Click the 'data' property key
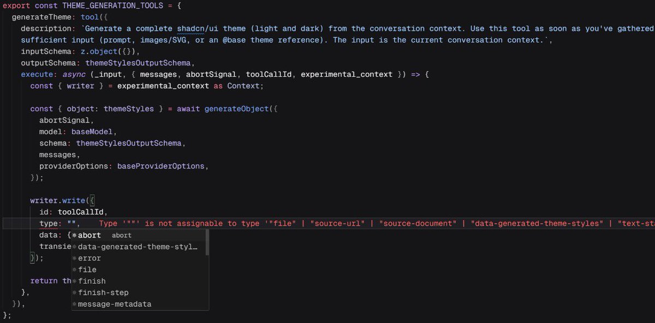 click(x=48, y=235)
